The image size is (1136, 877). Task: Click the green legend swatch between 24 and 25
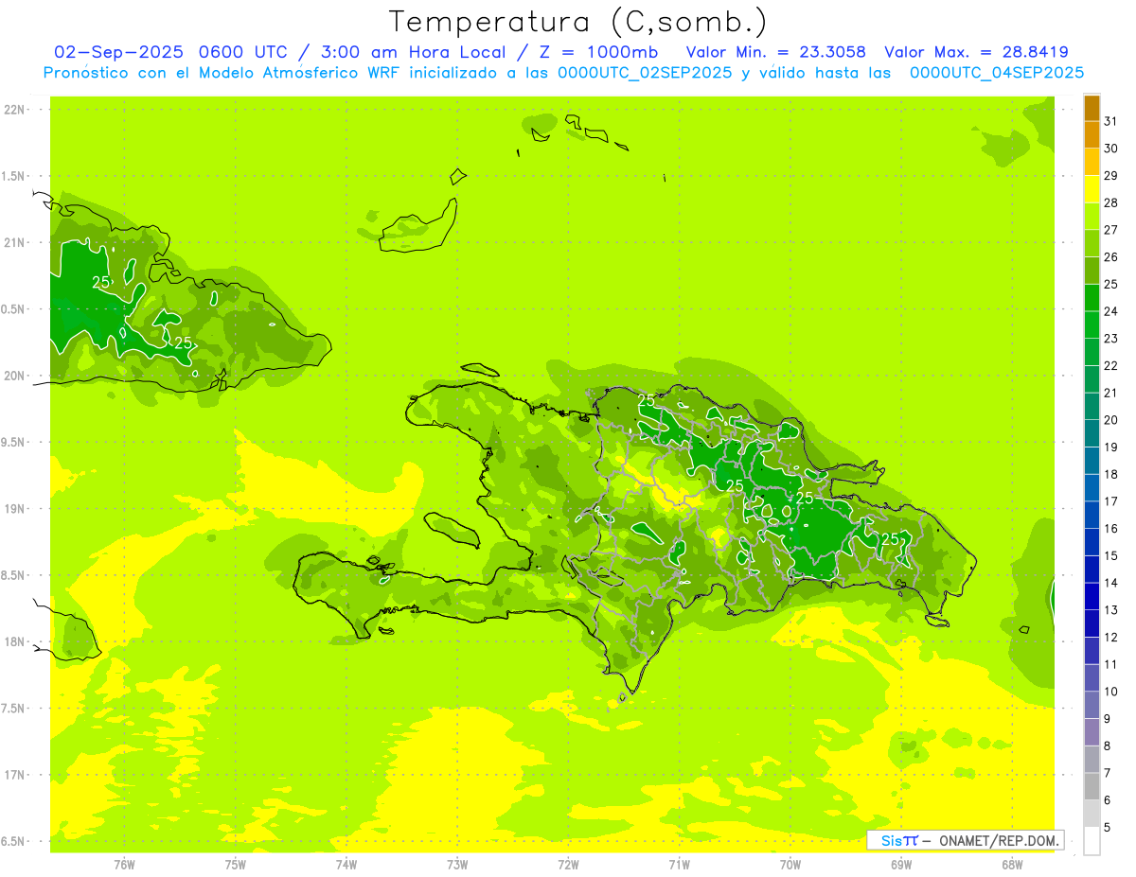click(x=1092, y=298)
